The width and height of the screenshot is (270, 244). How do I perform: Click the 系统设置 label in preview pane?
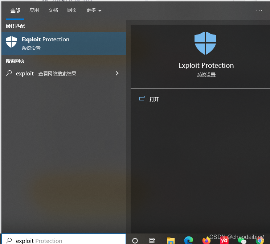pos(206,75)
